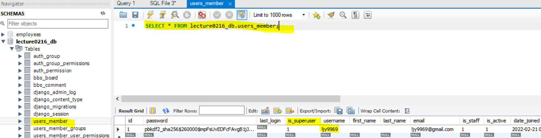Collapse the lecture0216_db schema
This screenshot has width=541, height=138.
[3, 42]
